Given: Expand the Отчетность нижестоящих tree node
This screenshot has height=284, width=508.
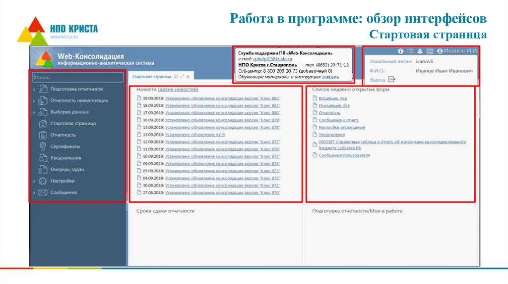Looking at the screenshot, I should point(34,101).
